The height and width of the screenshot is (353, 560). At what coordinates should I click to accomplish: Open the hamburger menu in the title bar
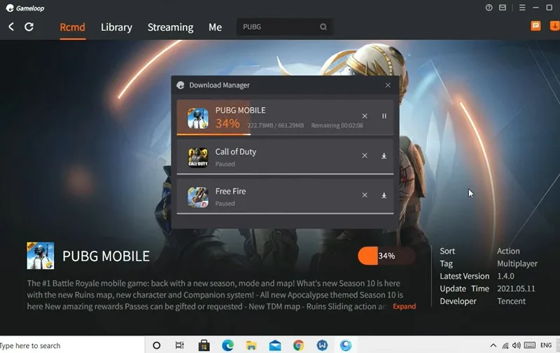(522, 8)
